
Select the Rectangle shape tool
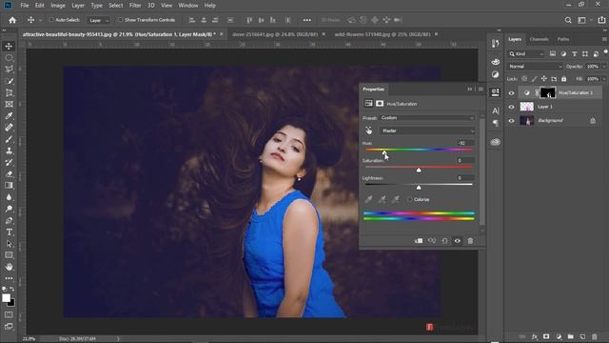[x=9, y=255]
